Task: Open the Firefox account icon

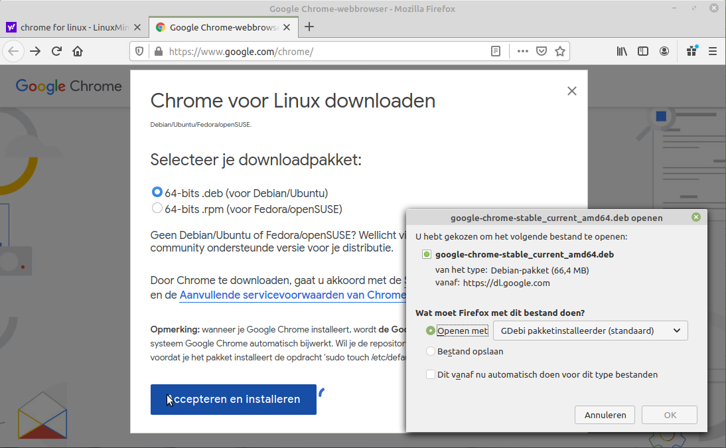Action: 664,51
